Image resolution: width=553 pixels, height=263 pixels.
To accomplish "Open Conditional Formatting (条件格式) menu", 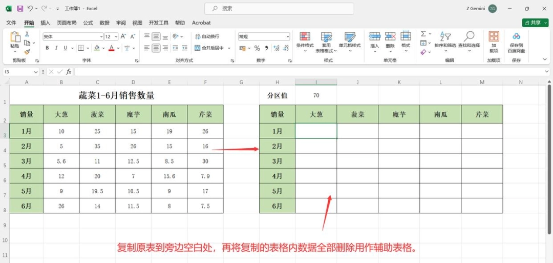I will [x=305, y=43].
